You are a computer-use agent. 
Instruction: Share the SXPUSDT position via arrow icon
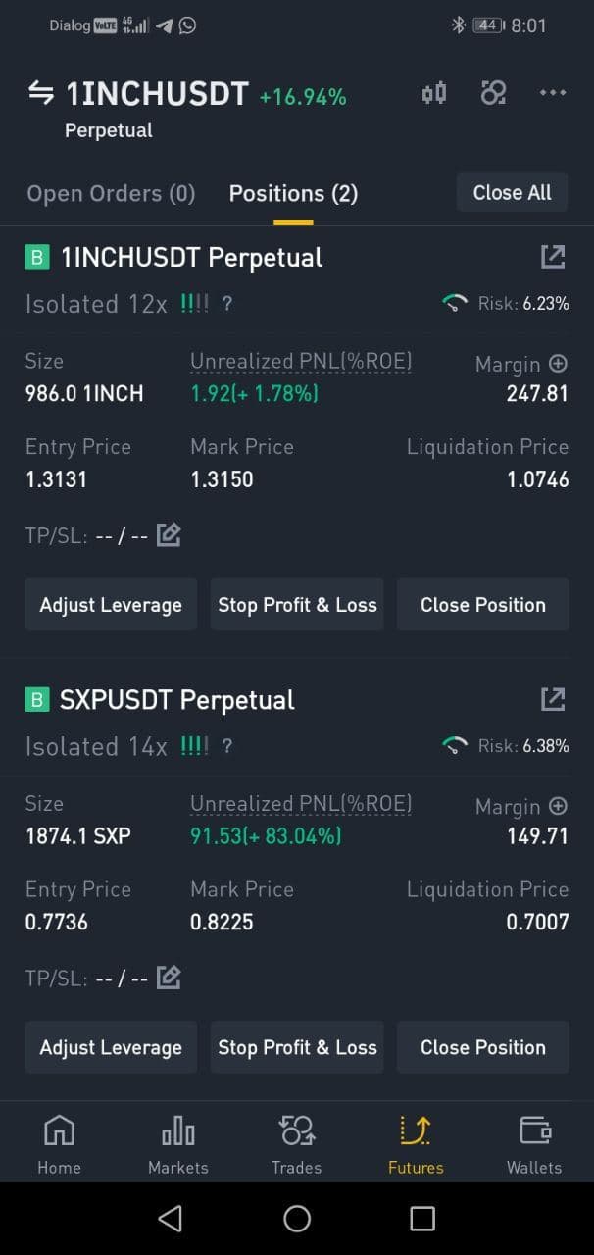(x=553, y=699)
